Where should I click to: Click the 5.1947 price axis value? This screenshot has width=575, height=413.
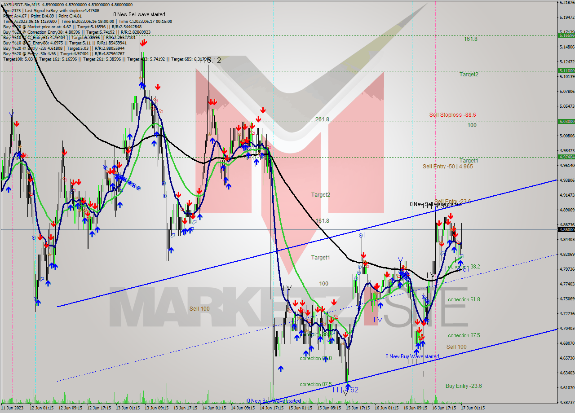[x=566, y=18]
